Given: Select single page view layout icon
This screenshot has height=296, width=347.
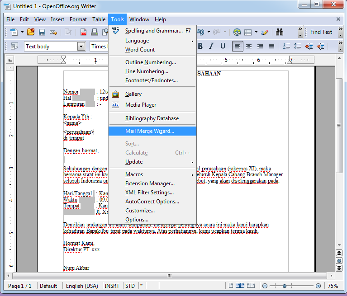Looking at the screenshot, I should pyautogui.click(x=231, y=286).
